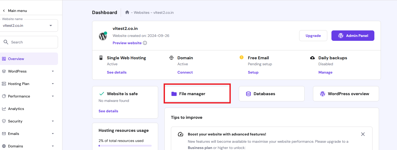The image size is (397, 150).
Task: Dismiss the Boost your website tip
Action: coord(363,134)
